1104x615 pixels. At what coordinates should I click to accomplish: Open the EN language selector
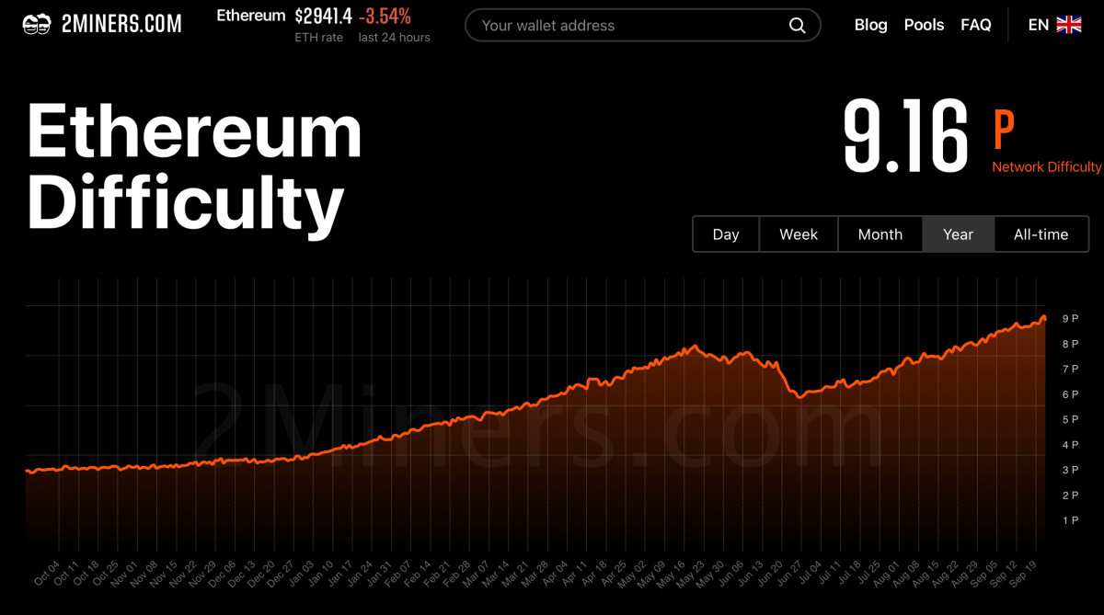click(1038, 25)
